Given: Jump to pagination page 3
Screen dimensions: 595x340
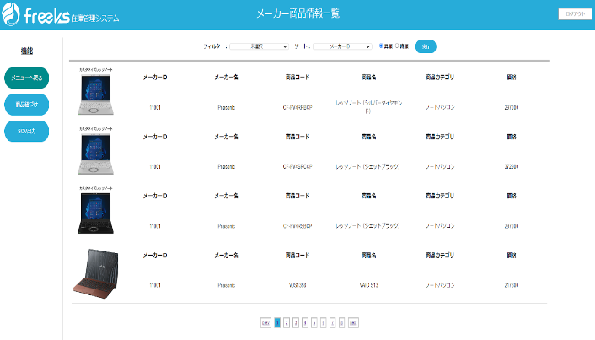Looking at the screenshot, I should click(x=296, y=323).
